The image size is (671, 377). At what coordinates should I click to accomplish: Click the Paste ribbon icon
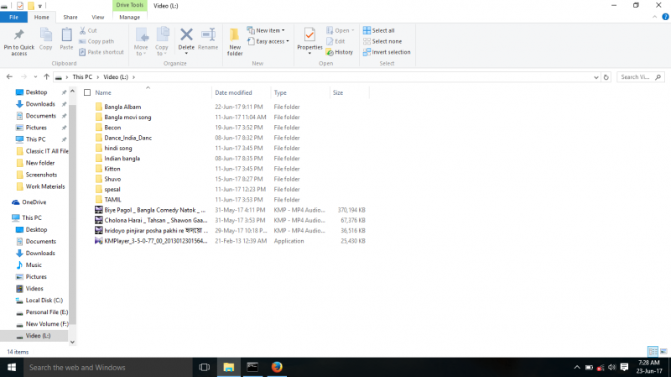click(66, 34)
